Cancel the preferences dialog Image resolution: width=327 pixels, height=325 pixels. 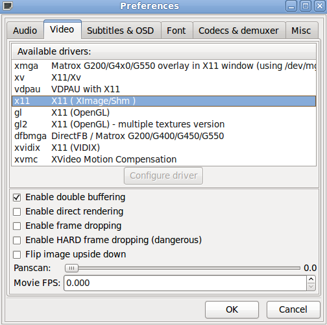pos(293,309)
